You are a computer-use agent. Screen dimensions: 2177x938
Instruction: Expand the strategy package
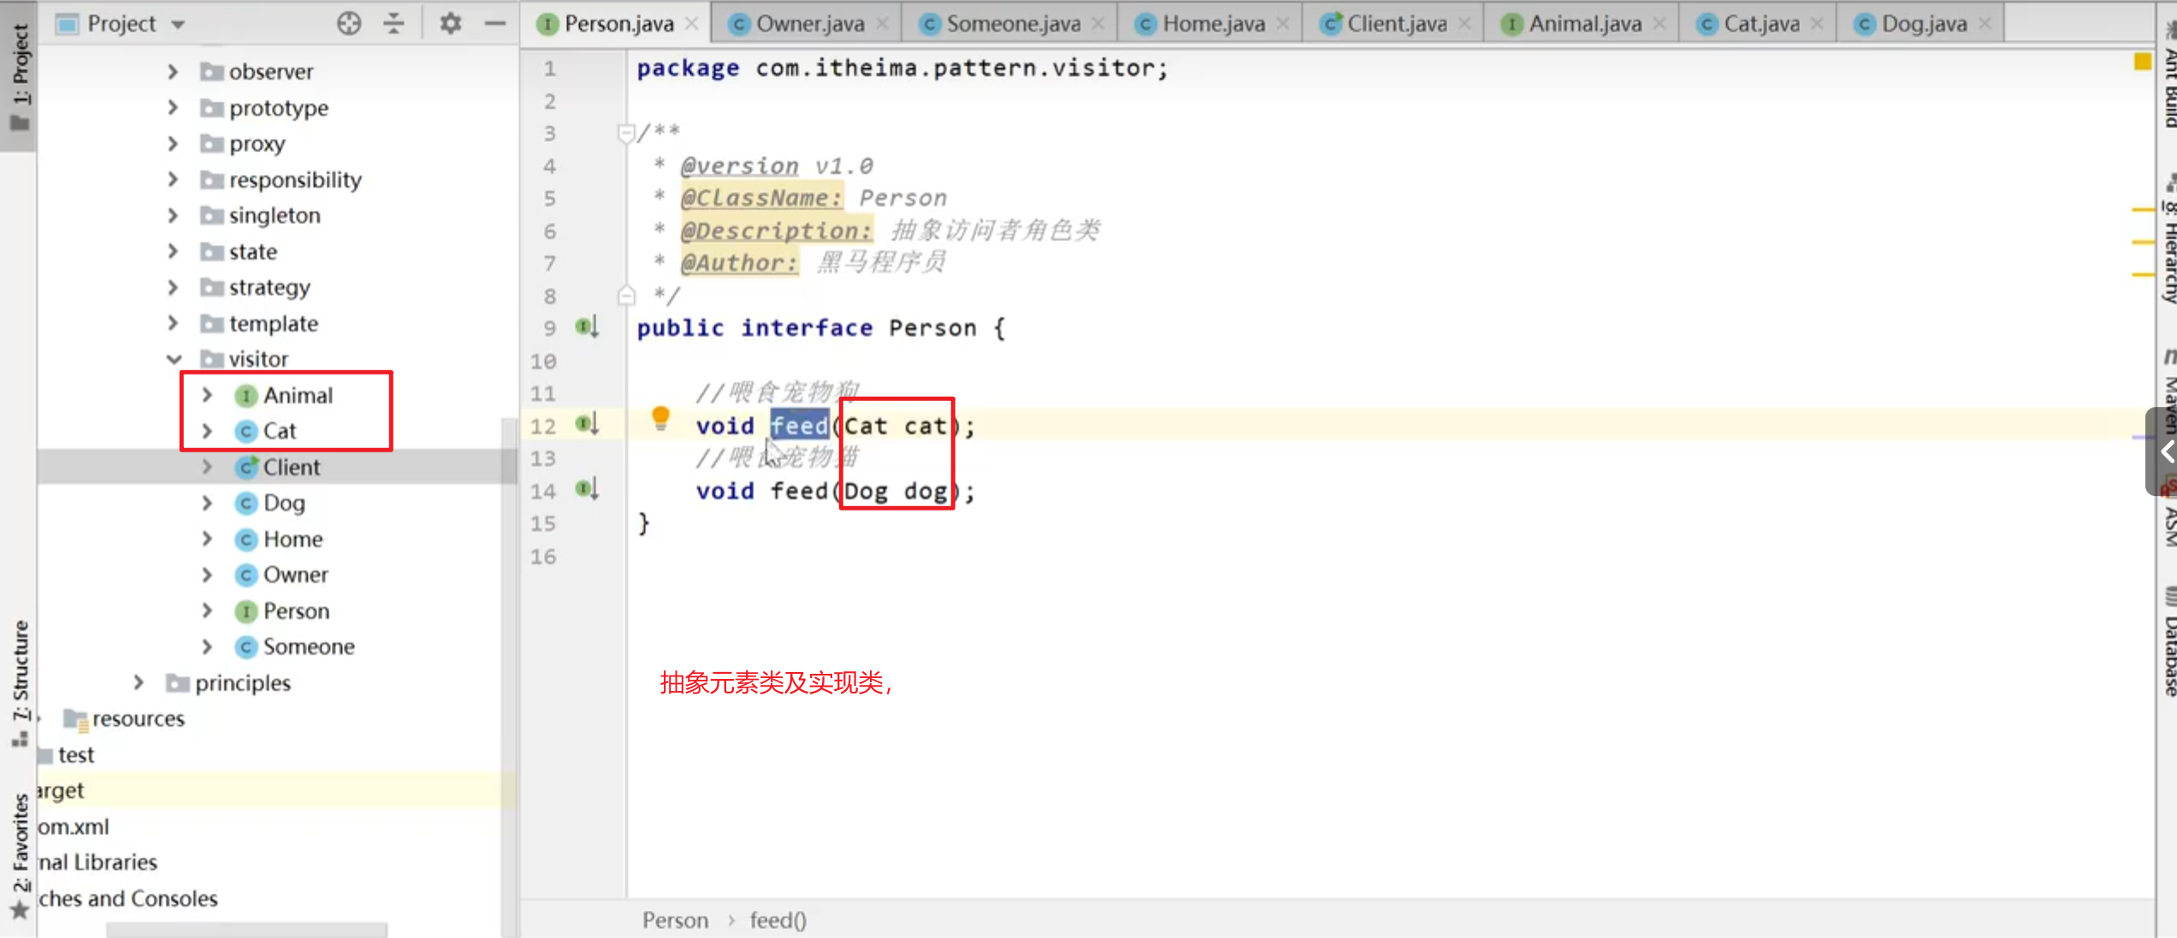(173, 286)
